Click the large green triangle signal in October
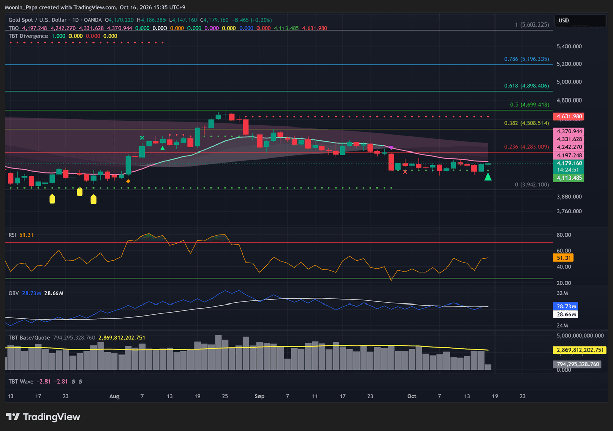The image size is (613, 431). pos(488,177)
